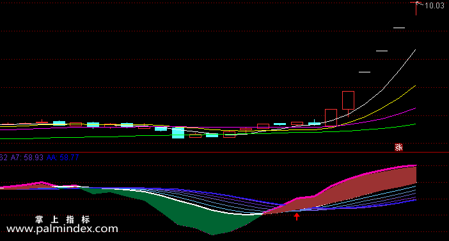Select the 10.03 price label
The width and height of the screenshot is (449, 241).
[x=434, y=6]
